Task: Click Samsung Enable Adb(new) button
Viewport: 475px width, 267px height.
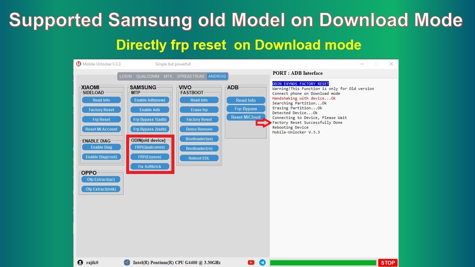Action: 150,100
